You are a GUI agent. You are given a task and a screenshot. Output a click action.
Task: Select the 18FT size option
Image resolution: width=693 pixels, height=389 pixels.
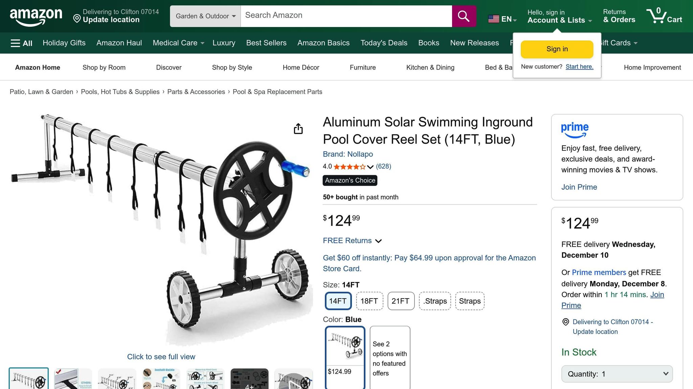pyautogui.click(x=369, y=301)
